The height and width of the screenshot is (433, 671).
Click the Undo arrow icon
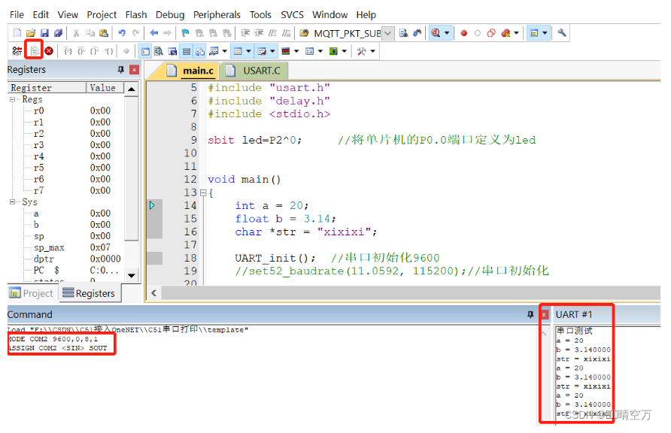(x=123, y=33)
